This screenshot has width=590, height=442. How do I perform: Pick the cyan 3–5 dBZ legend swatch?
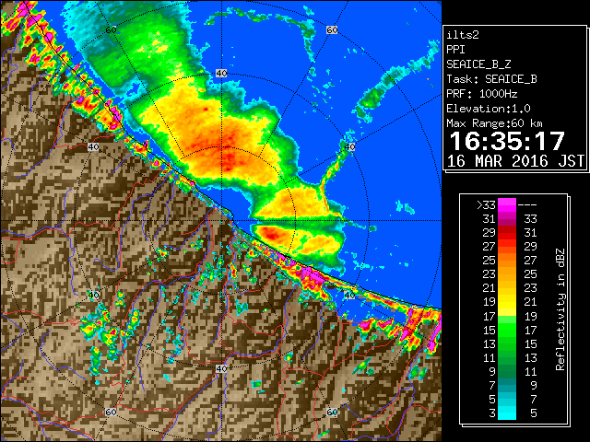point(507,413)
